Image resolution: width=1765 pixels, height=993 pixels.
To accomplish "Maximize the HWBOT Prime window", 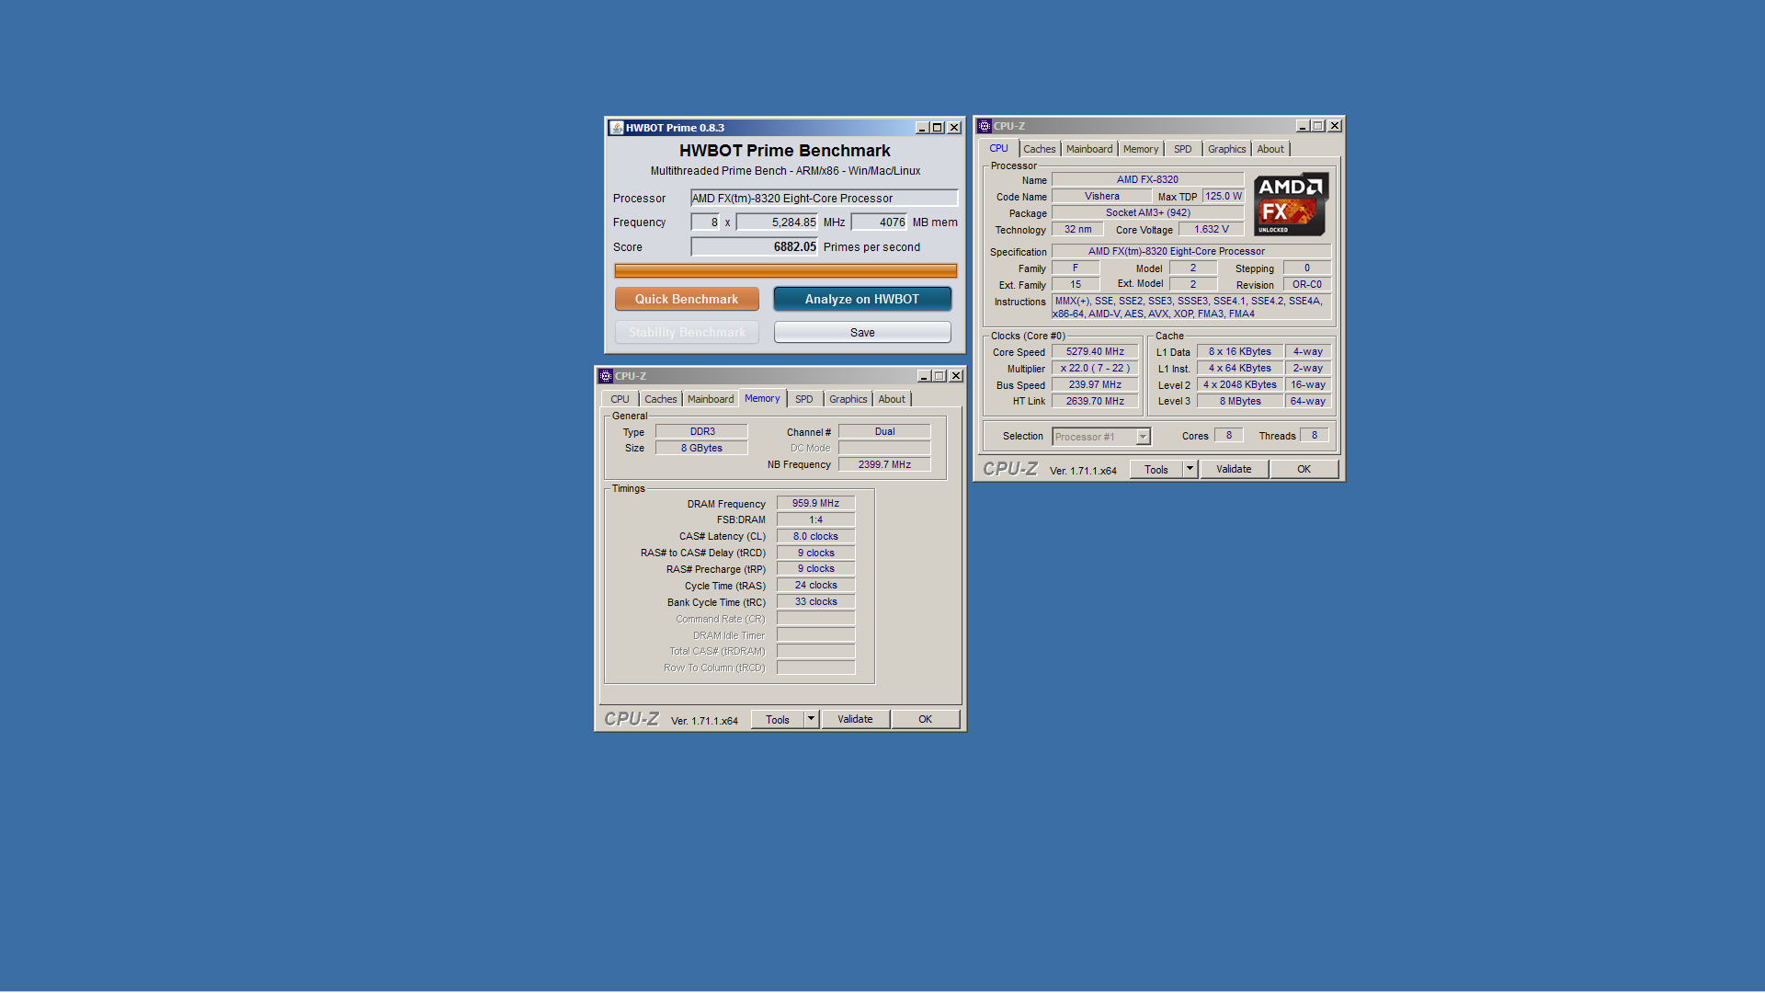I will 938,128.
